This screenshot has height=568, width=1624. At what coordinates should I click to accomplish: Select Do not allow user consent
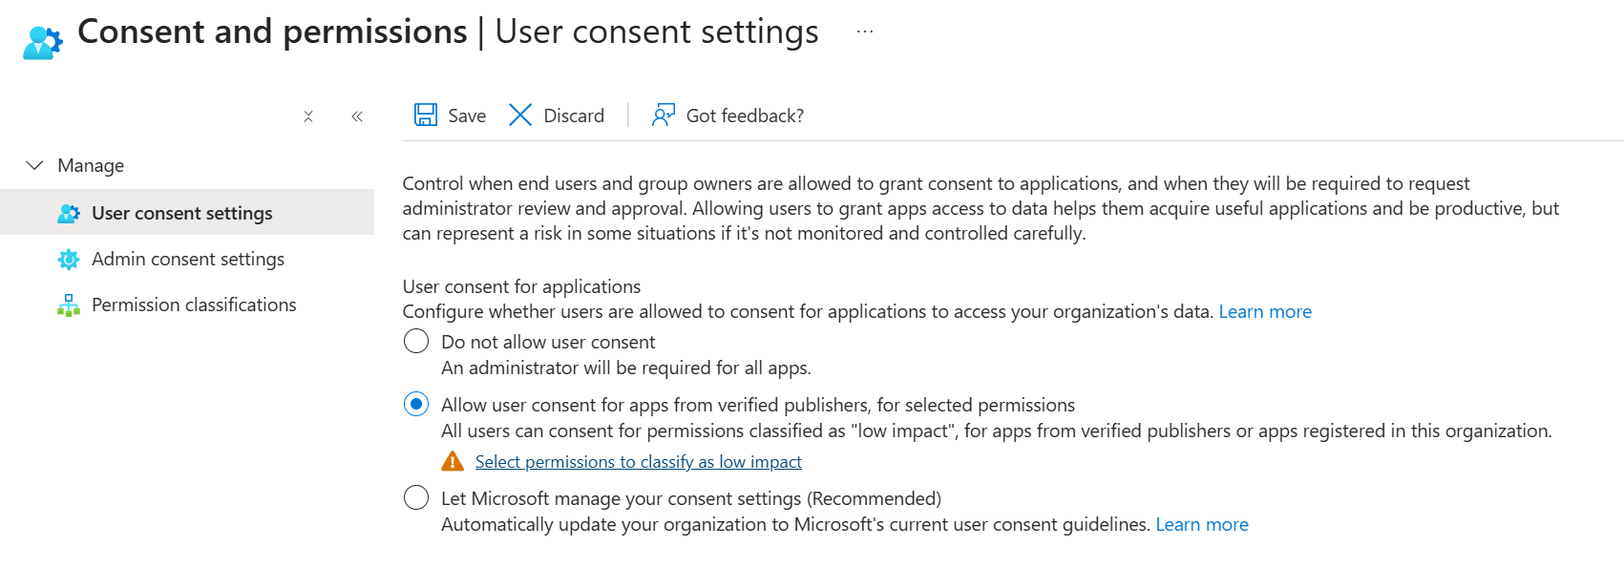click(x=416, y=342)
